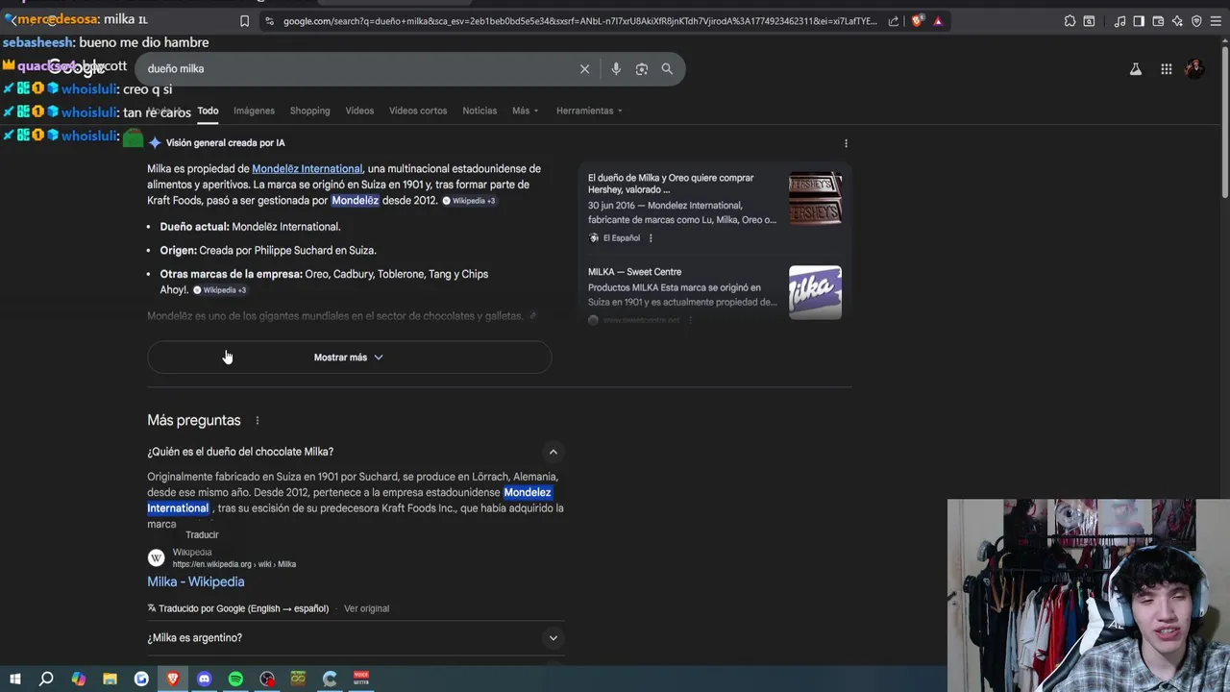Open Search Labs flask icon
Viewport: 1230px width, 692px height.
1136,69
